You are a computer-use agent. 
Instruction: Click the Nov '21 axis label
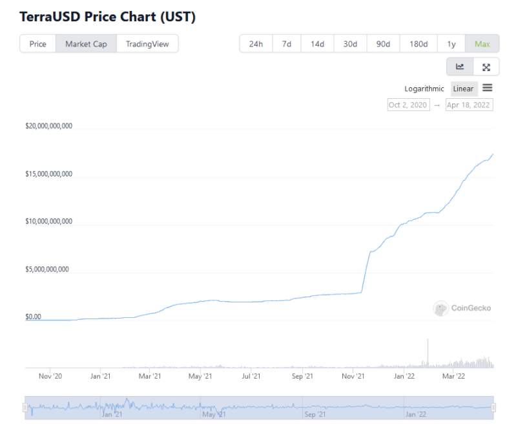(353, 376)
